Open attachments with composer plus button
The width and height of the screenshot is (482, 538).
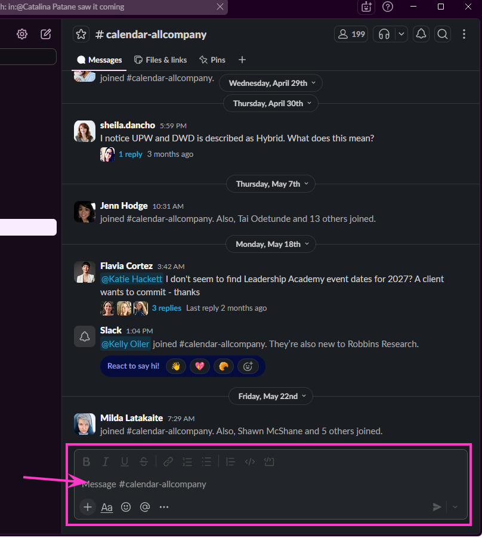click(88, 507)
